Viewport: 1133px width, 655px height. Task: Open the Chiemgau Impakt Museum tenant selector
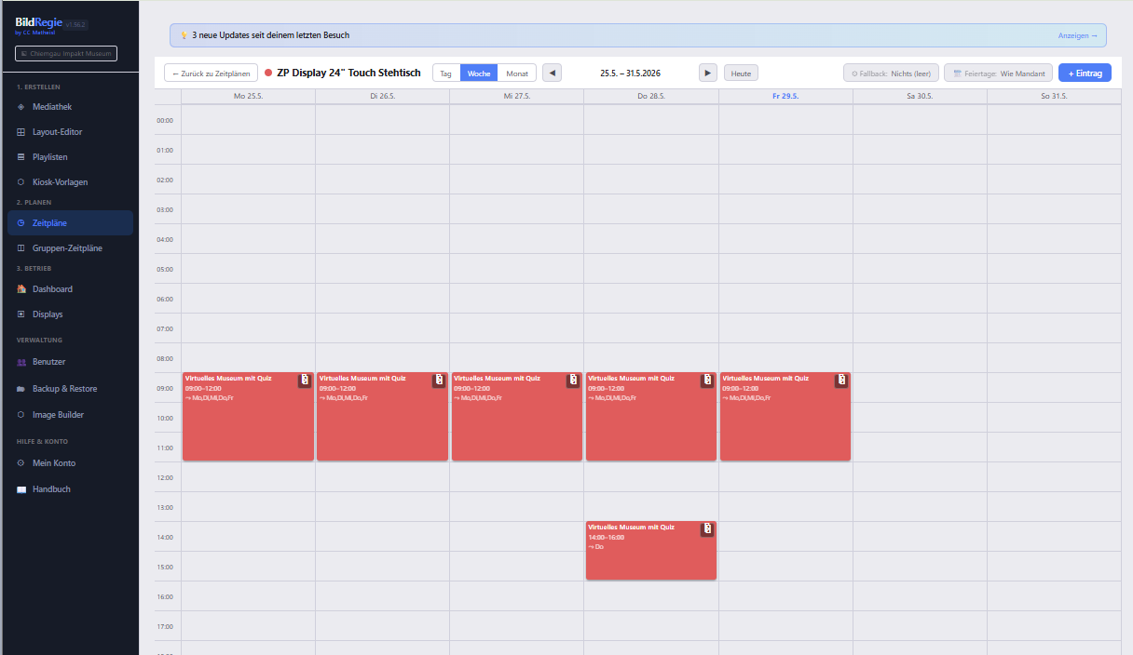click(x=66, y=54)
